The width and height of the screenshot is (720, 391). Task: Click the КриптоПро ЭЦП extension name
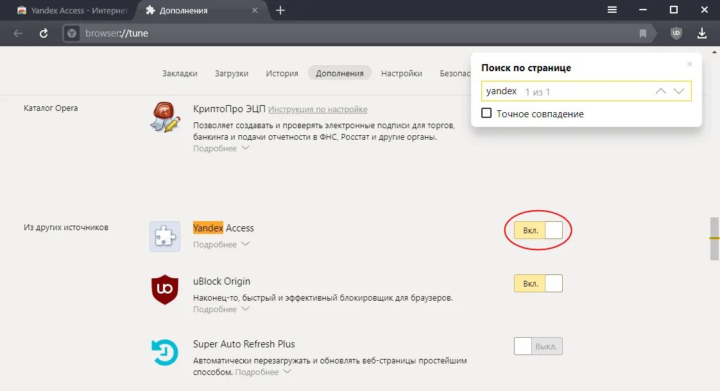229,109
